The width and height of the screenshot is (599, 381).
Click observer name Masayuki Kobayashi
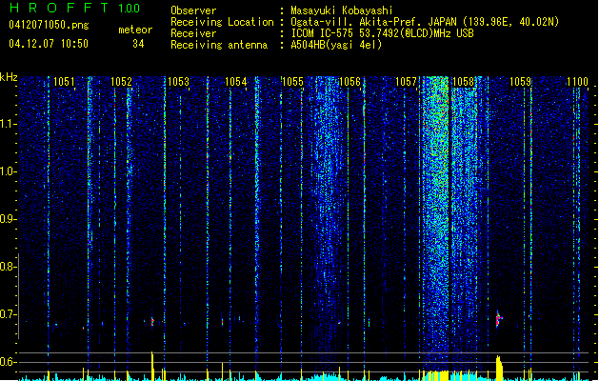[342, 10]
